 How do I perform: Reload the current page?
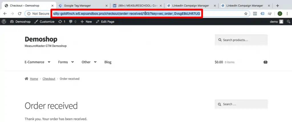click(20, 14)
